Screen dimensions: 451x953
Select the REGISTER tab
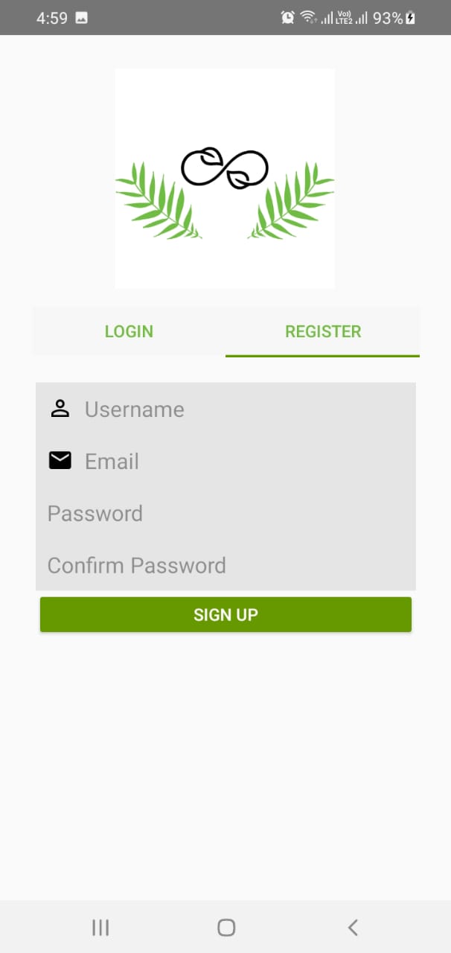click(323, 331)
